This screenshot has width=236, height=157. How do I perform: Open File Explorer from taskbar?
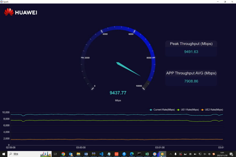coord(78,154)
